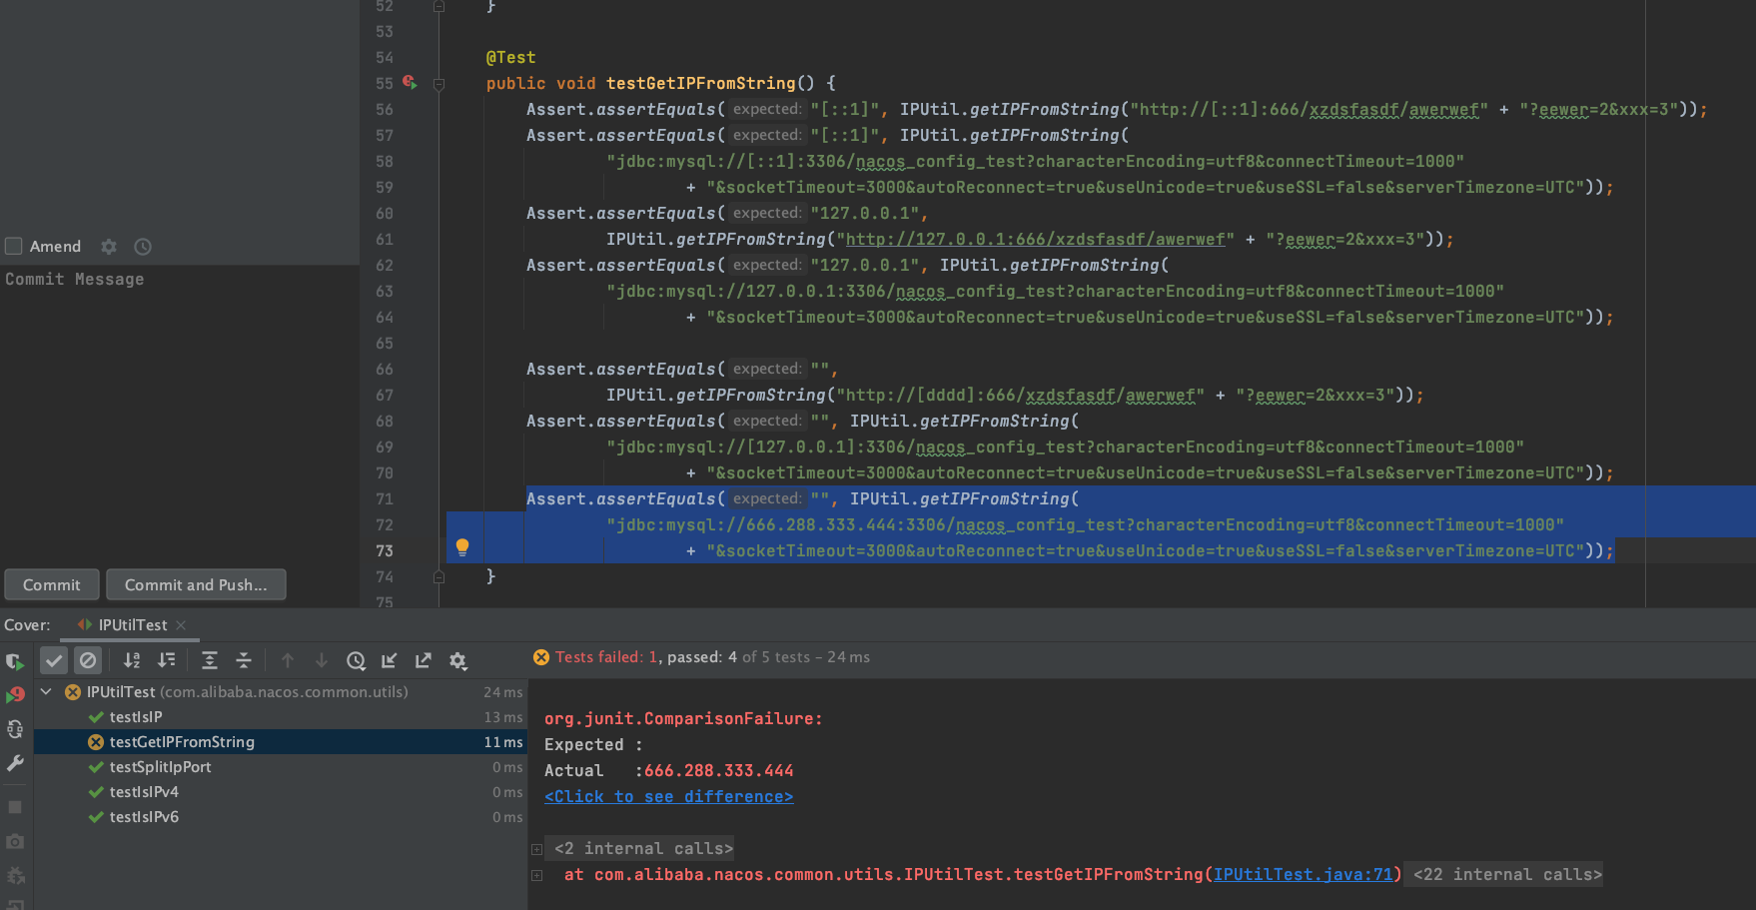Open commit options gear icon
1756x910 pixels.
pos(109,246)
